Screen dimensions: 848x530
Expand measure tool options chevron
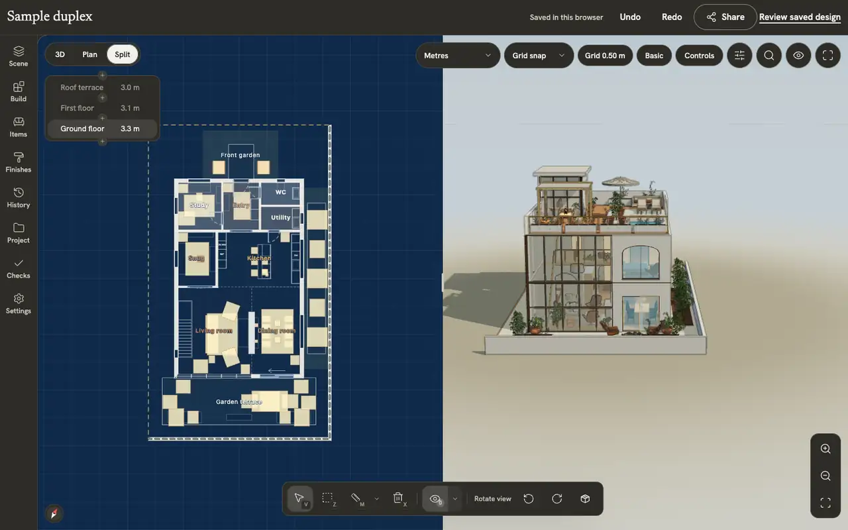376,499
